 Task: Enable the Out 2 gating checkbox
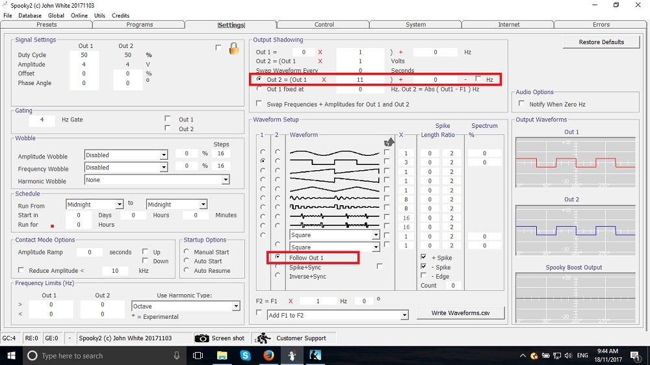(168, 128)
